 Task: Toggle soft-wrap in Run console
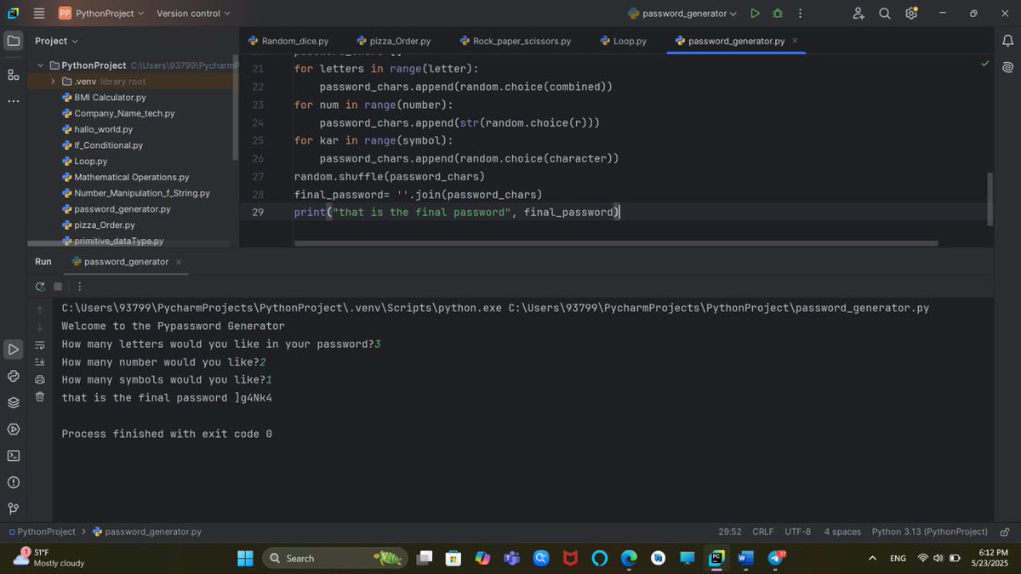point(40,345)
